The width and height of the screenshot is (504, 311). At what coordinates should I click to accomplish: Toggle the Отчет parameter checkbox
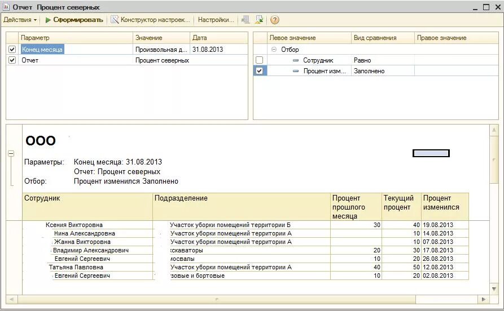(x=12, y=60)
